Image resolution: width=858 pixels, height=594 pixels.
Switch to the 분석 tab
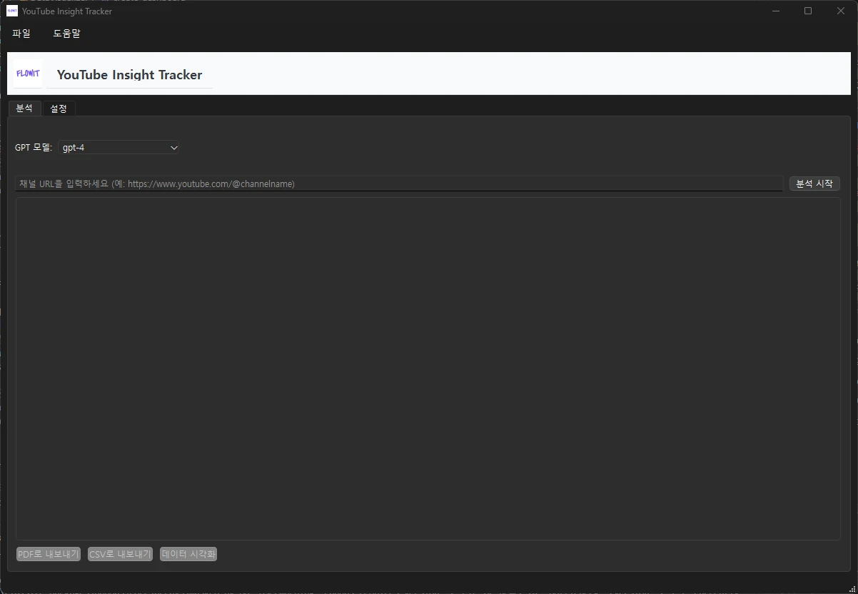(x=24, y=108)
